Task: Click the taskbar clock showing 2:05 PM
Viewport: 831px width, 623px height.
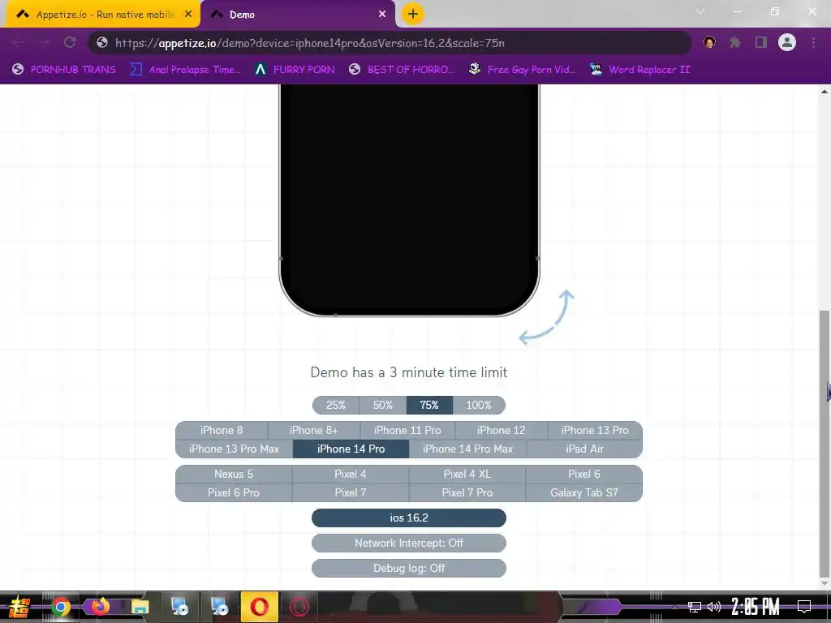Action: 756,607
